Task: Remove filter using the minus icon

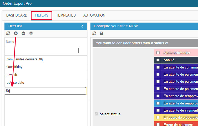Action: pyautogui.click(x=23, y=33)
